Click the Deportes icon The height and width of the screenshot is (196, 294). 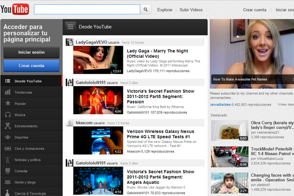[x=8, y=137]
